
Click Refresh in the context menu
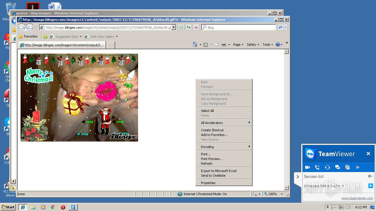224,164
